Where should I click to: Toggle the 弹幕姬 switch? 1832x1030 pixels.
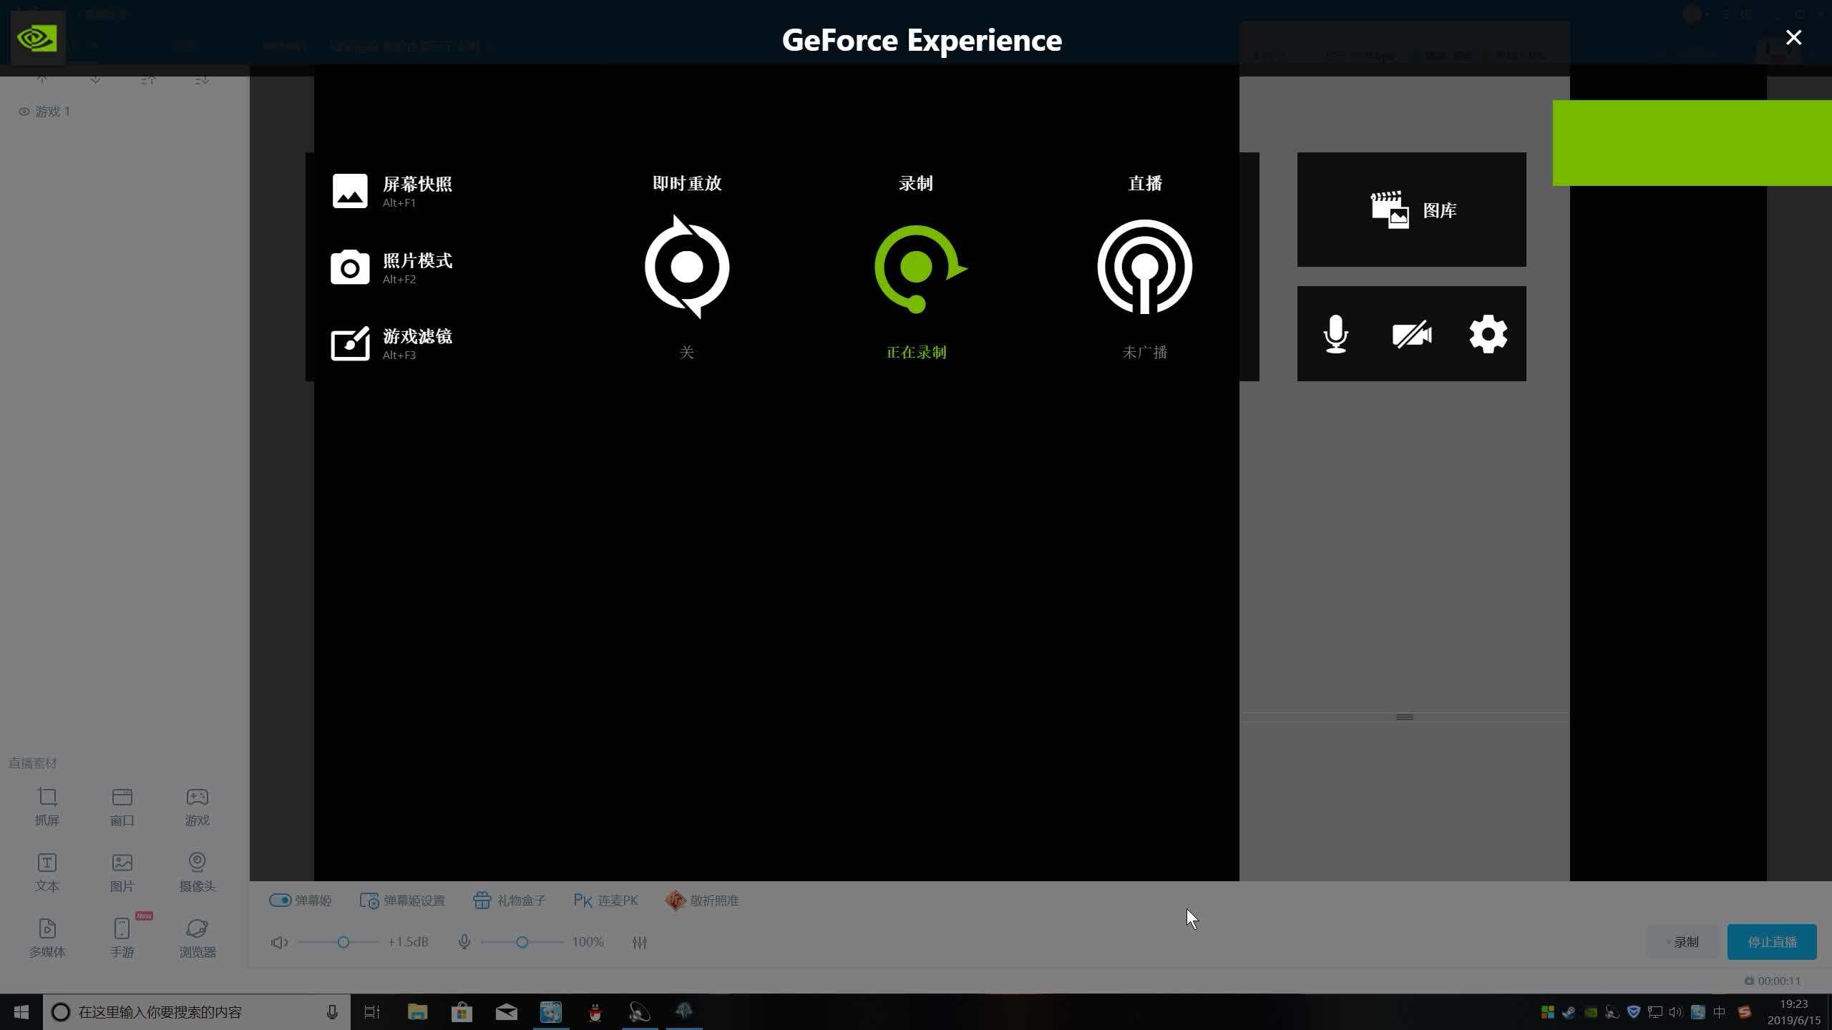(280, 901)
